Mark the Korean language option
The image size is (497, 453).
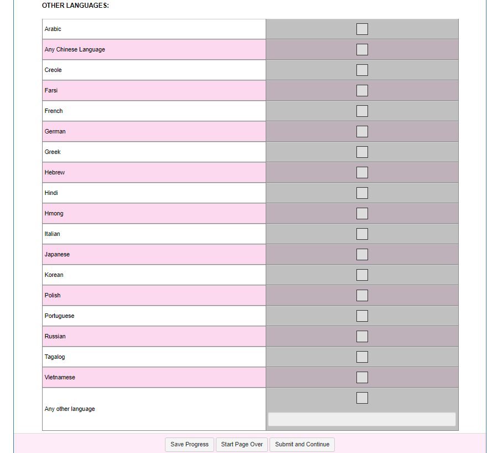[362, 275]
